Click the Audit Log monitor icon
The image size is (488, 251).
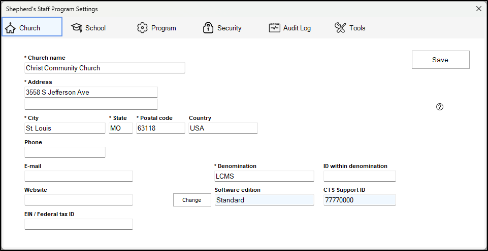point(275,28)
